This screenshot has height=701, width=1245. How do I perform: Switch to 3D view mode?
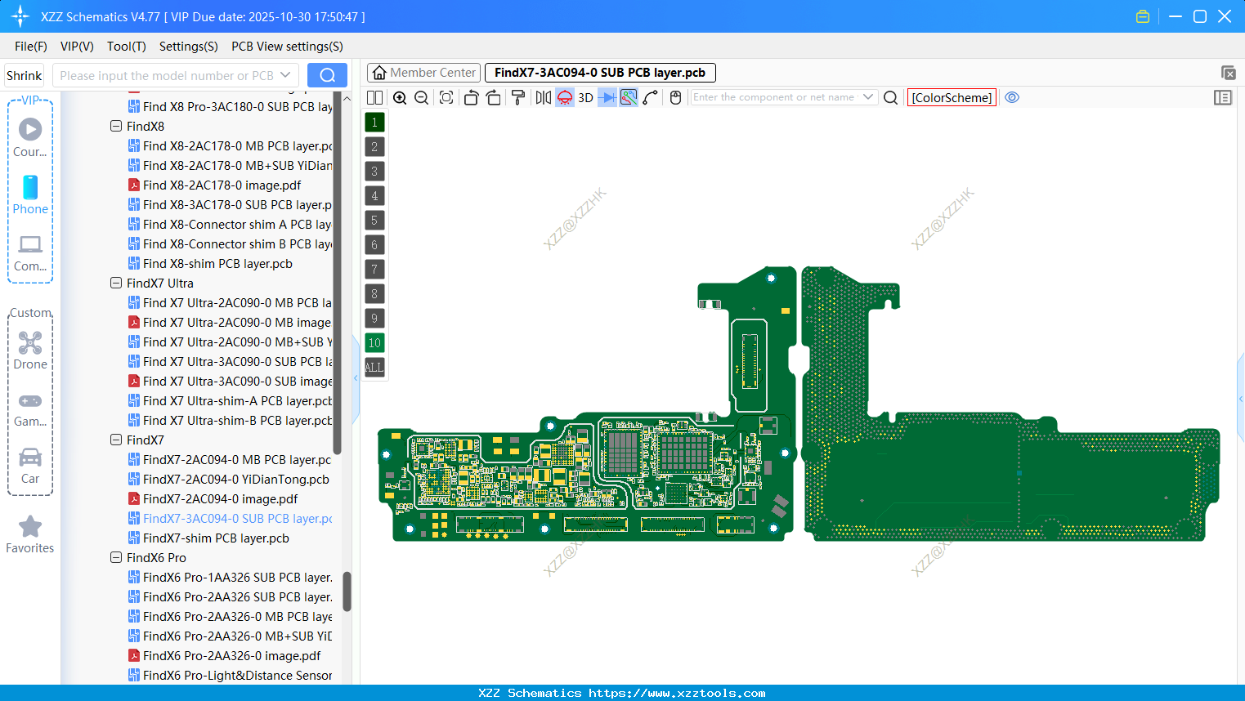pyautogui.click(x=585, y=97)
